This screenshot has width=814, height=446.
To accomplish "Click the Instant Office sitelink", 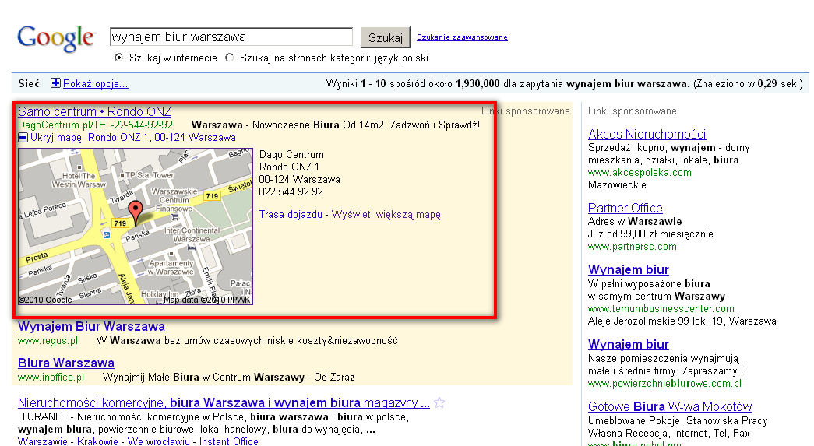I will [x=229, y=441].
